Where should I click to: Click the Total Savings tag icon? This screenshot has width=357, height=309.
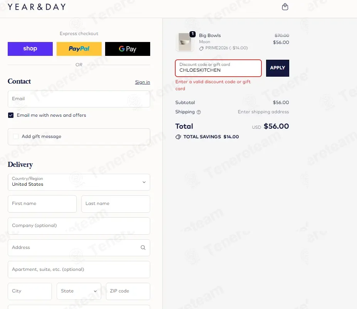[178, 137]
